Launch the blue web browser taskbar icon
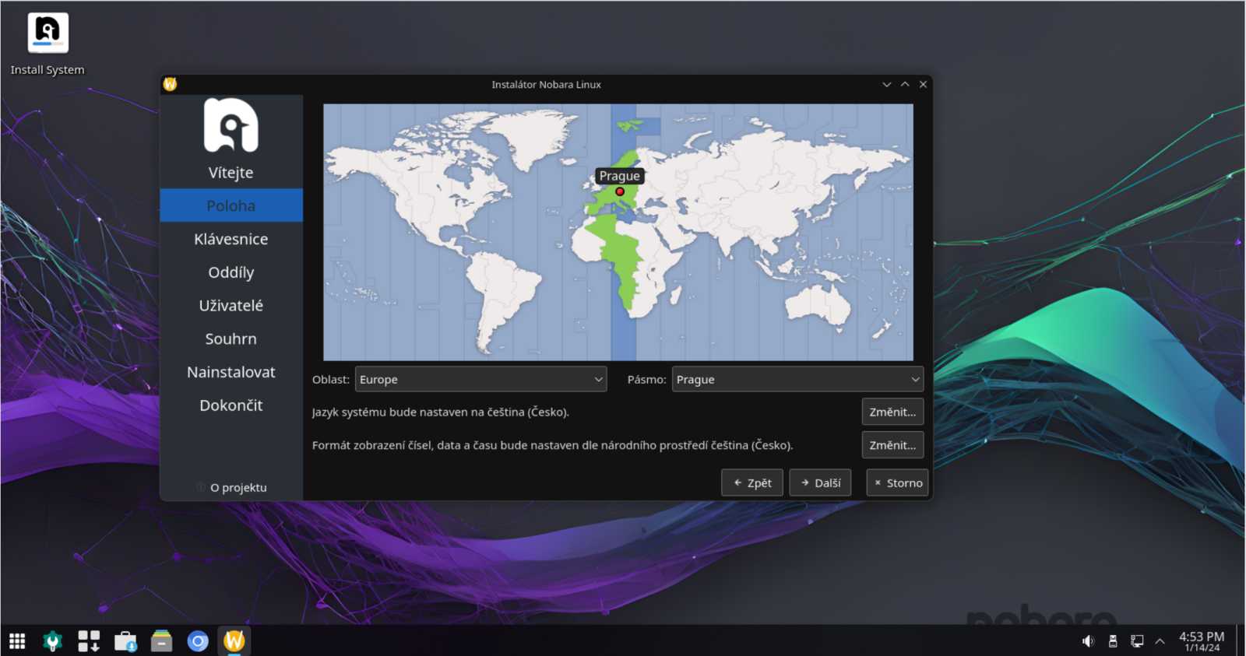Screen dimensions: 1246x656 198,641
